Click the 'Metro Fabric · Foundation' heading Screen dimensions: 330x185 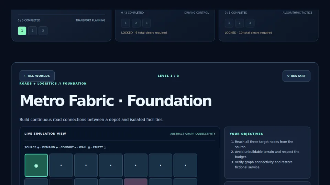[115, 101]
